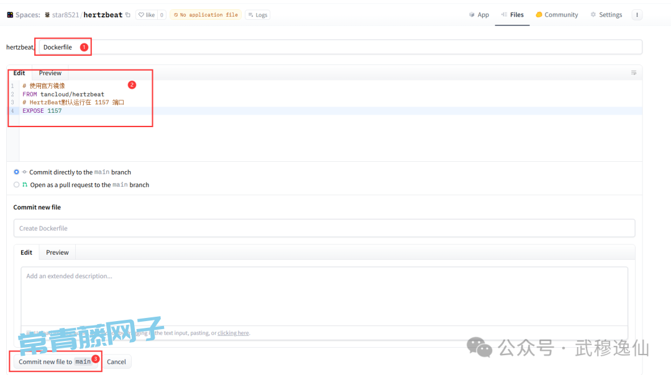Open the Settings tab
Screen dimensions: 671x375
click(606, 15)
